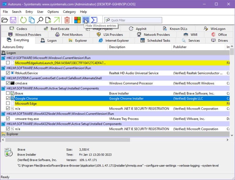Screen dimensions: 235x180
Task: Click the cmd.exe entry black console icon
Action: (13, 83)
